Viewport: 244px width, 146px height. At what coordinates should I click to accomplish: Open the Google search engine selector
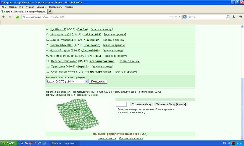click(x=186, y=17)
